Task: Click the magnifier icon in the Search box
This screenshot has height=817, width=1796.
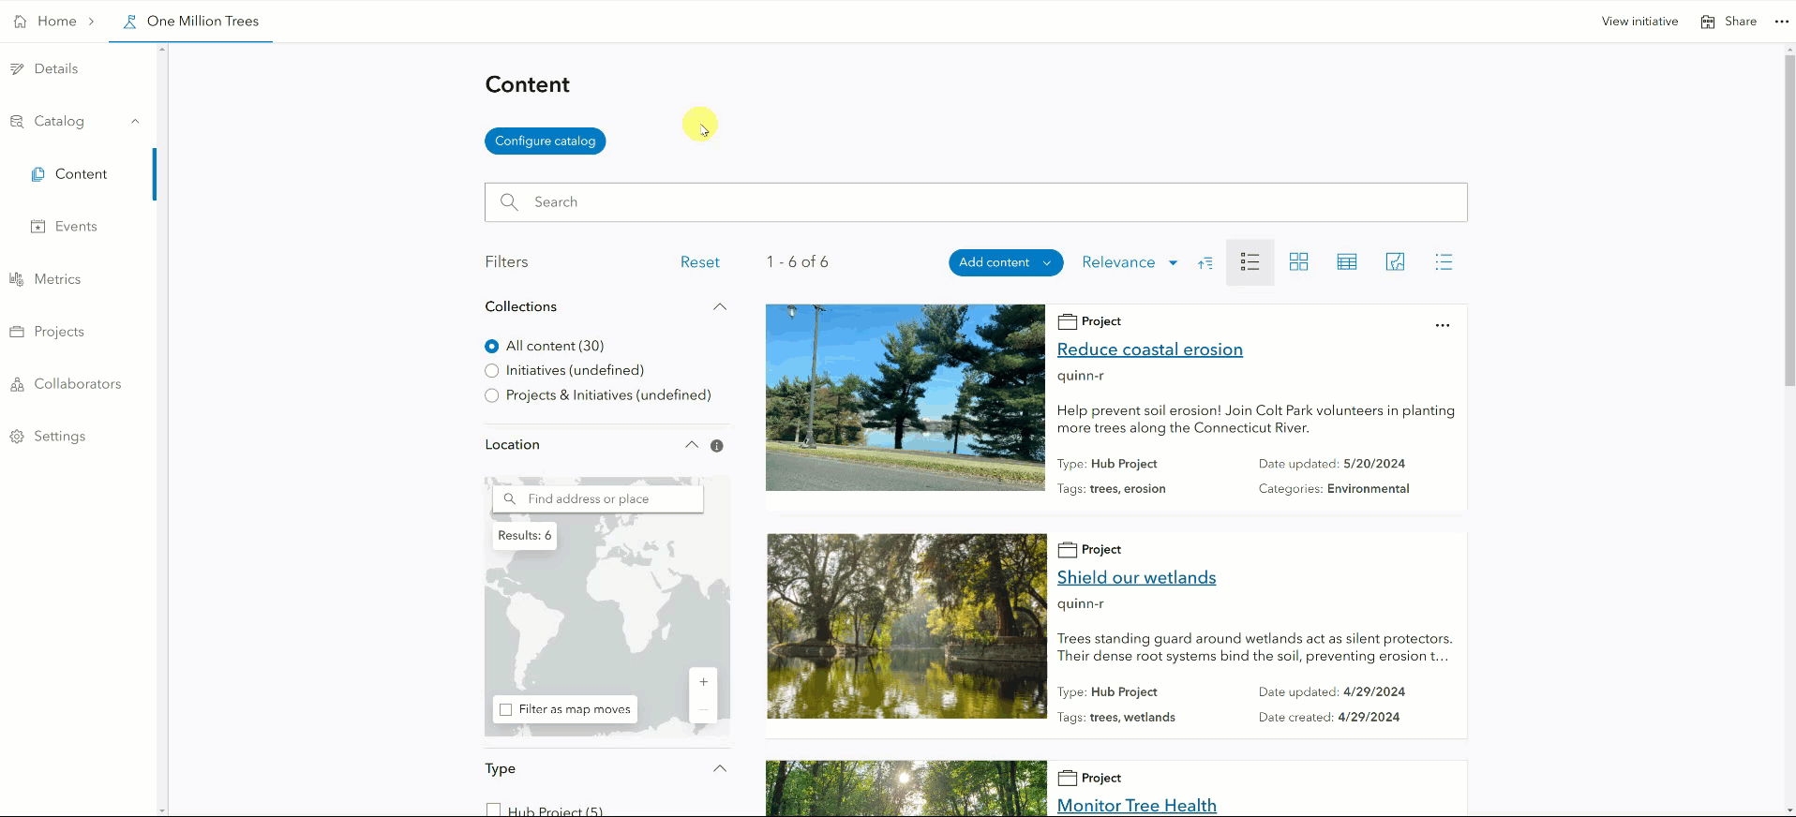Action: click(509, 202)
